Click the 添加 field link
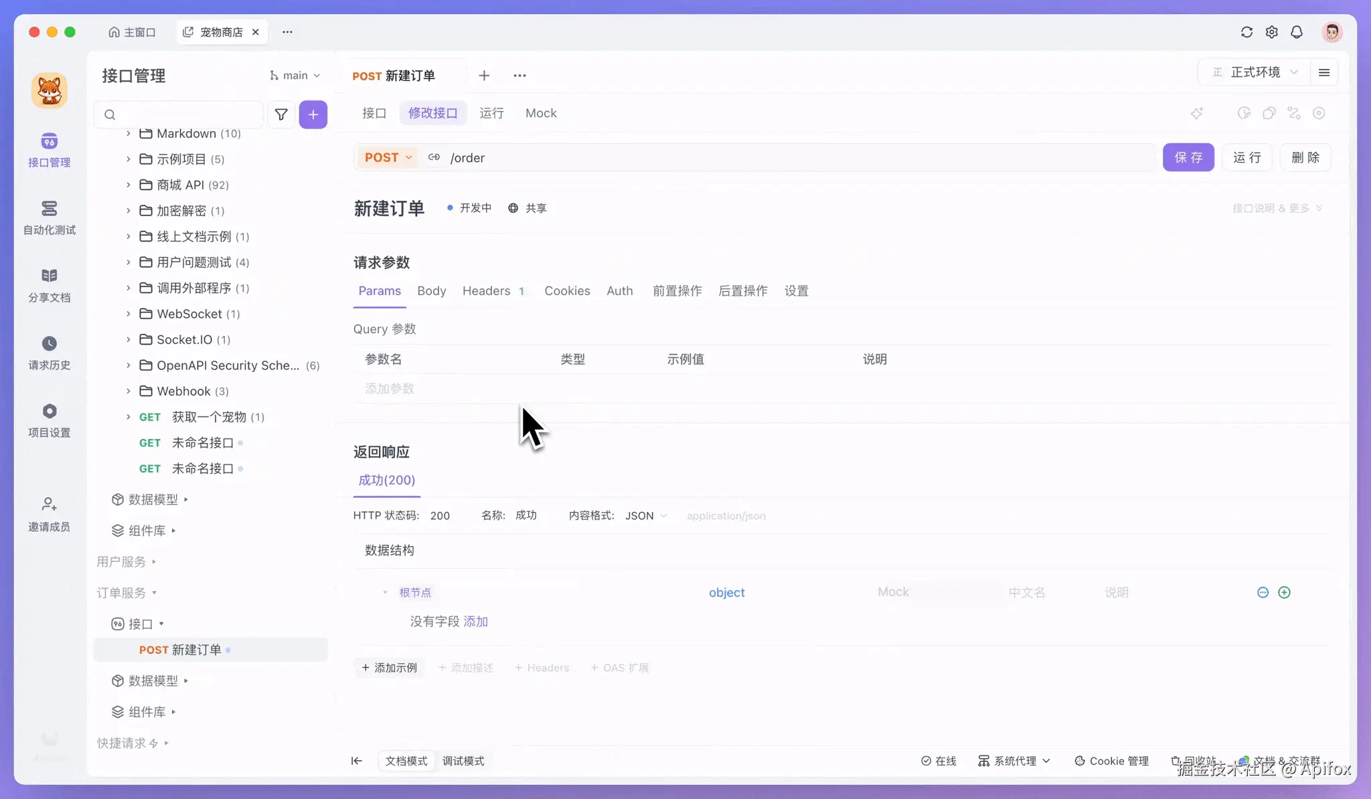Image resolution: width=1371 pixels, height=799 pixels. [475, 622]
